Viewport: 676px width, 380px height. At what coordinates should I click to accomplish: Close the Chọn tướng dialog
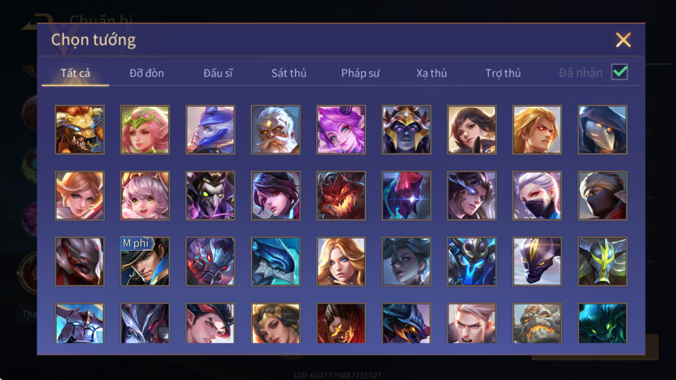(x=623, y=40)
